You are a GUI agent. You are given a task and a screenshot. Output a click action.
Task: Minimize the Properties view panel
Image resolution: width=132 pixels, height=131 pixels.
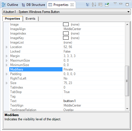coord(121,4)
